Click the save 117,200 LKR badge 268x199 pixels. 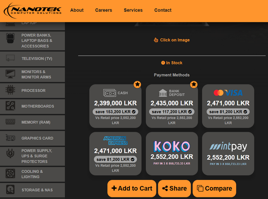tap(172, 112)
